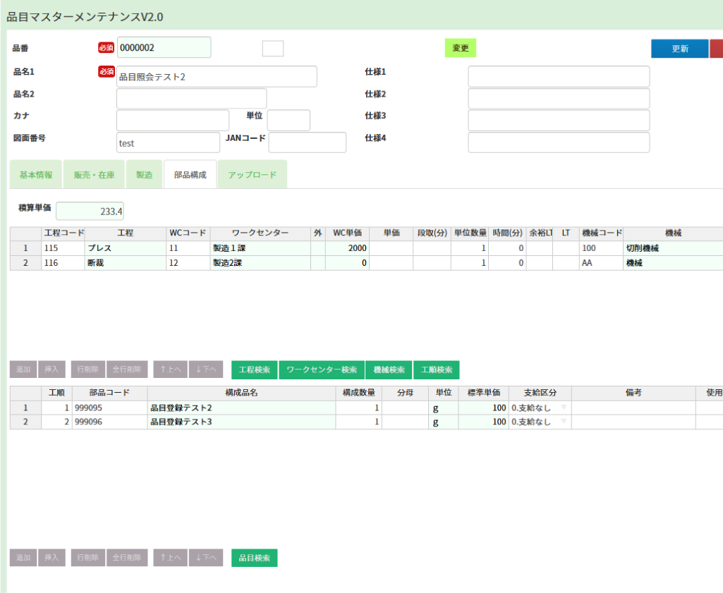Click the green 変更 mode button
This screenshot has height=593, width=723.
(x=460, y=48)
